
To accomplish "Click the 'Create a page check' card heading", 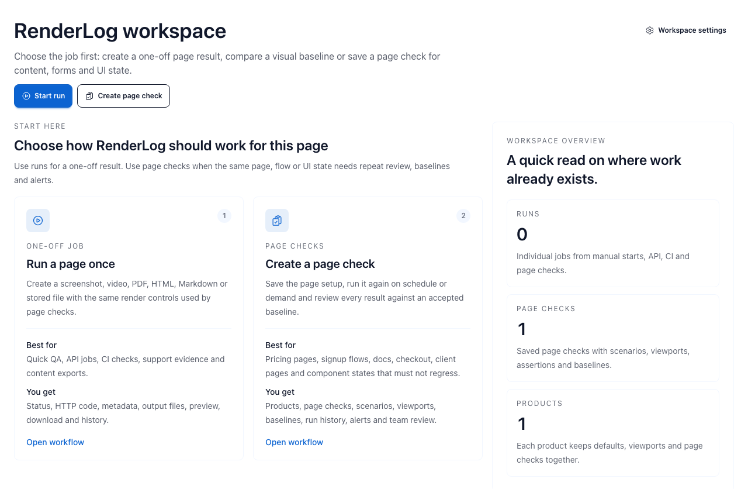I will (320, 264).
